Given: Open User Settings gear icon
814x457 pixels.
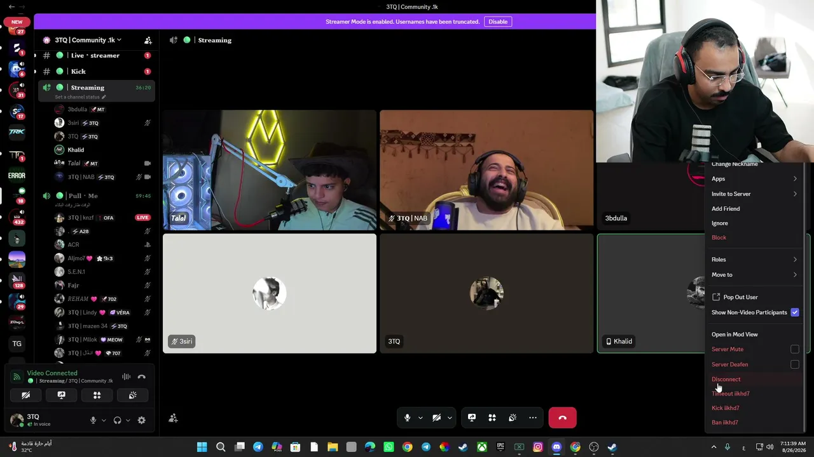Looking at the screenshot, I should 142,420.
